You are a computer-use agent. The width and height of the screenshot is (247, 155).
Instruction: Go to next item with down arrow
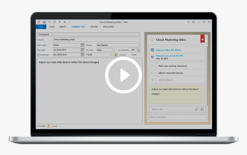click(x=65, y=22)
